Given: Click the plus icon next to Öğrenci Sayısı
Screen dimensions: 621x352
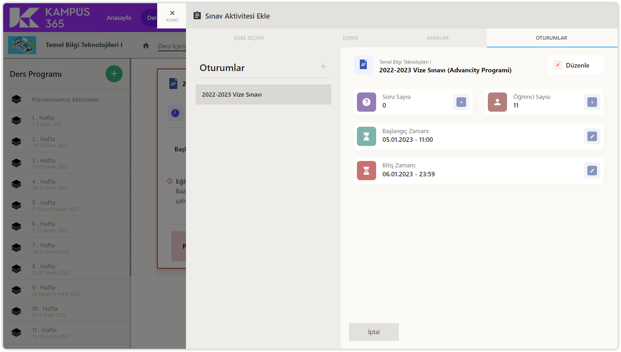Looking at the screenshot, I should tap(592, 102).
